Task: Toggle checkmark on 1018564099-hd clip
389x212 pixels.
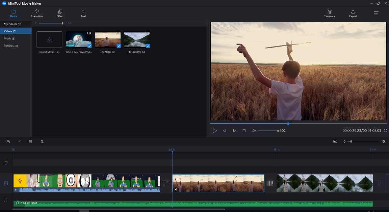Action: pyautogui.click(x=148, y=46)
